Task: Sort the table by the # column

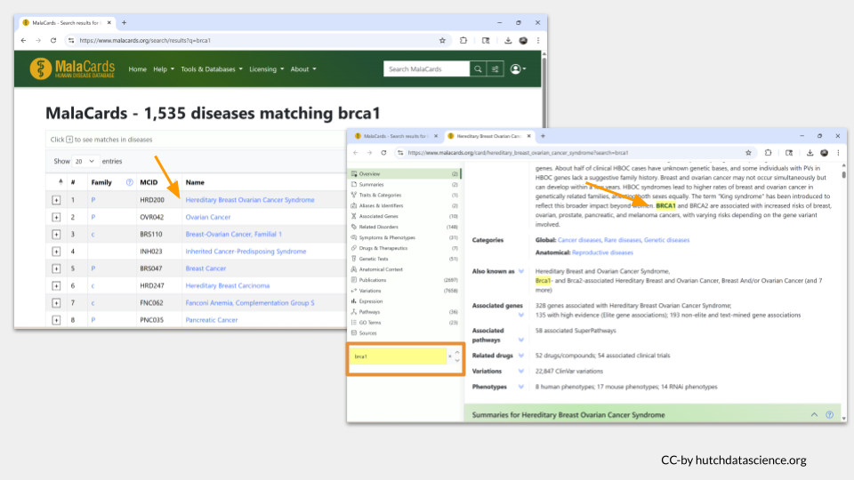Action: 72,182
